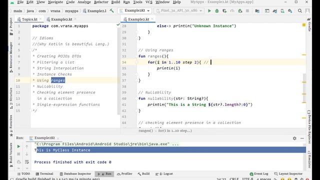Open Resource Manager side panel
The image size is (320, 180).
click(x=11, y=57)
